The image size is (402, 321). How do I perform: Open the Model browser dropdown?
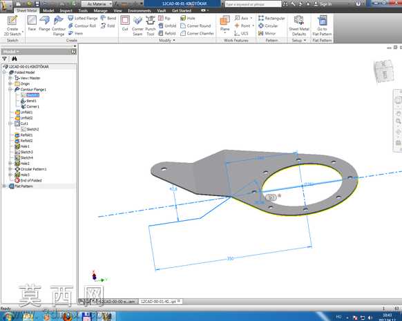click(11, 52)
